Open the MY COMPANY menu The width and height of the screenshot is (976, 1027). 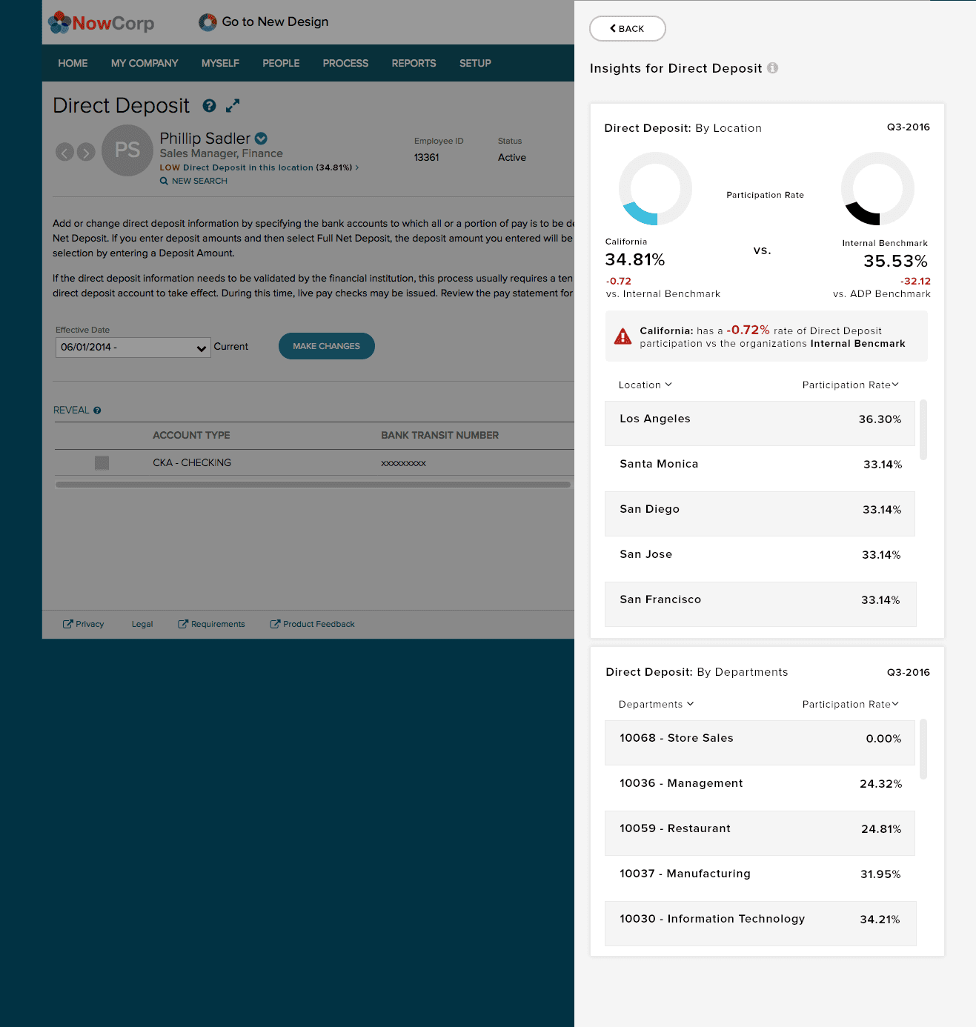click(x=145, y=63)
